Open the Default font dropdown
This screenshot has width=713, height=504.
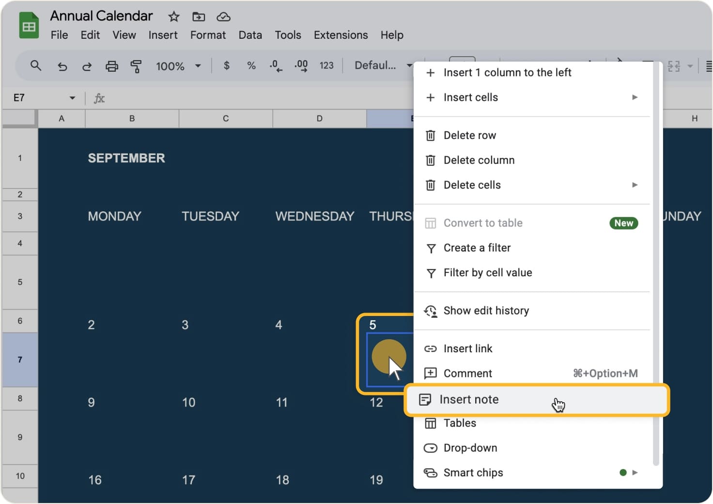pos(382,66)
